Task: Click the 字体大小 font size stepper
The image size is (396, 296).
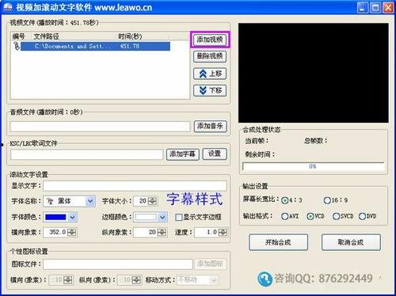Action: tap(152, 201)
